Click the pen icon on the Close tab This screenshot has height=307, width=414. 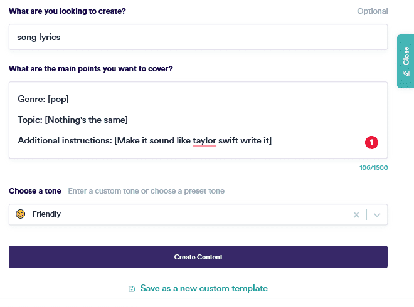406,73
